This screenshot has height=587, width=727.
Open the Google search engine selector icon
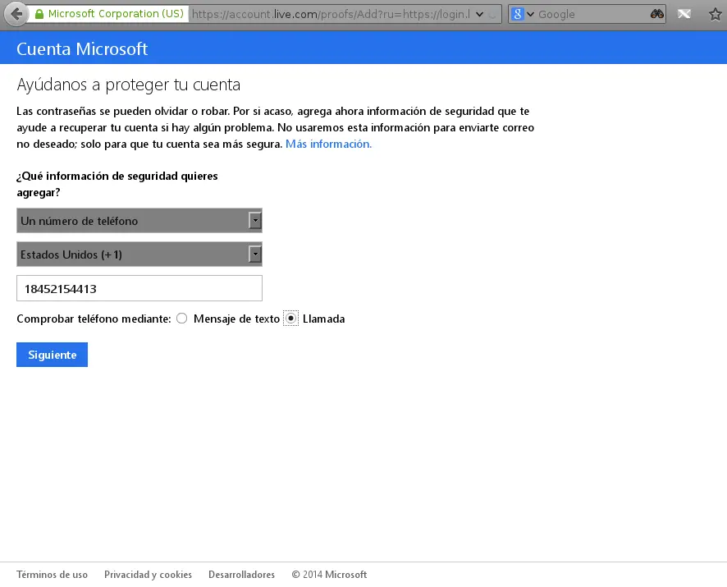518,15
